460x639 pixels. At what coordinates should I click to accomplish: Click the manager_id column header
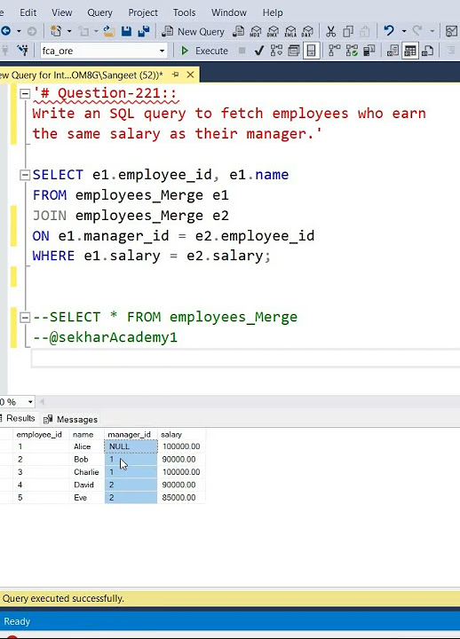131,434
